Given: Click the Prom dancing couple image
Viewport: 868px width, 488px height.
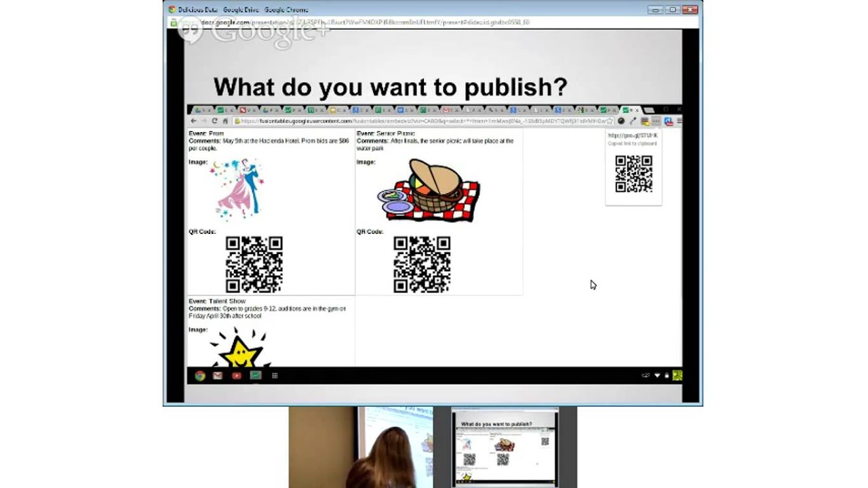Looking at the screenshot, I should click(x=236, y=190).
